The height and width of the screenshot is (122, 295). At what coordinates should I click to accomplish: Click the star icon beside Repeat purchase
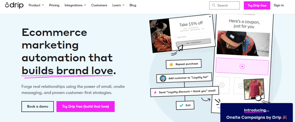[171, 64]
